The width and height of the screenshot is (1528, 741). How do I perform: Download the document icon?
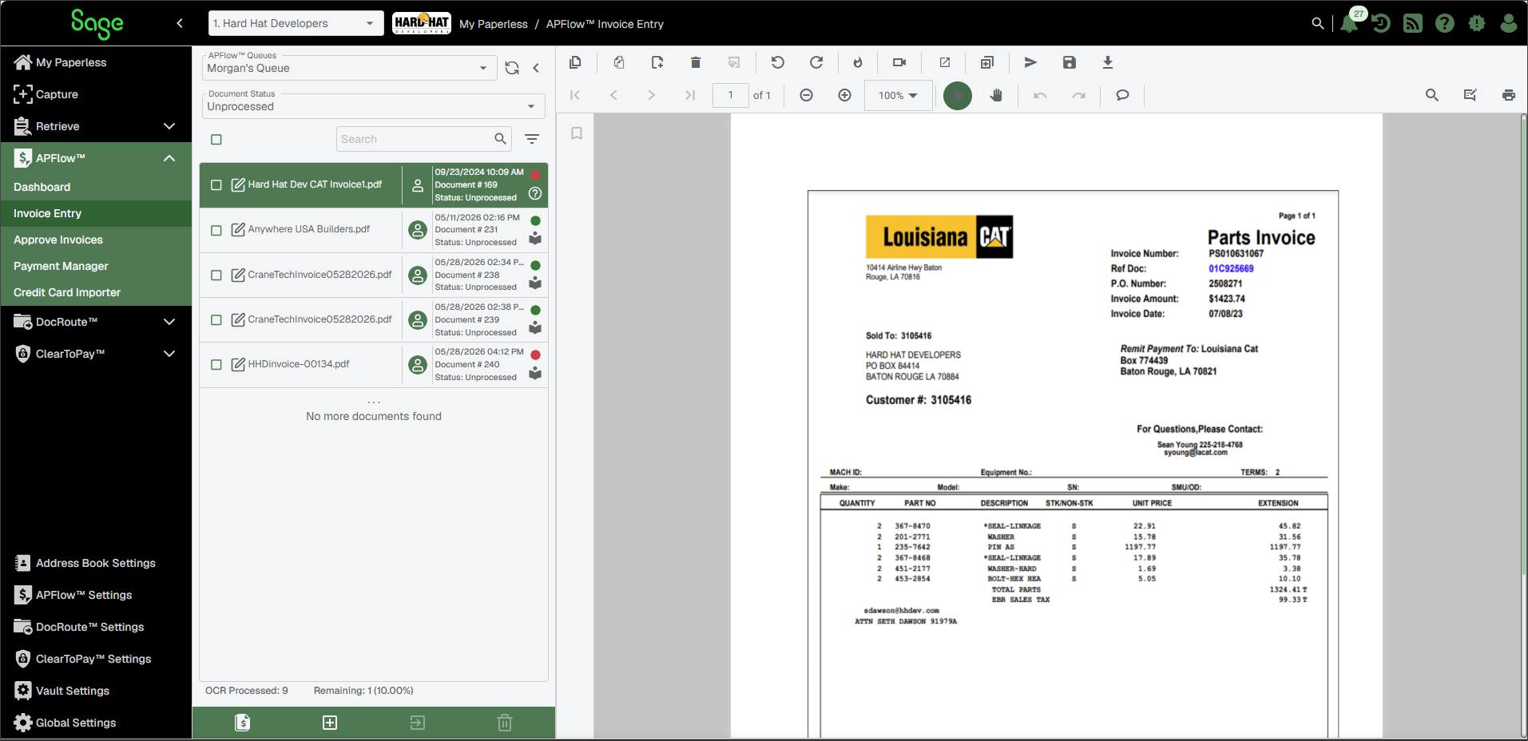coord(1108,62)
